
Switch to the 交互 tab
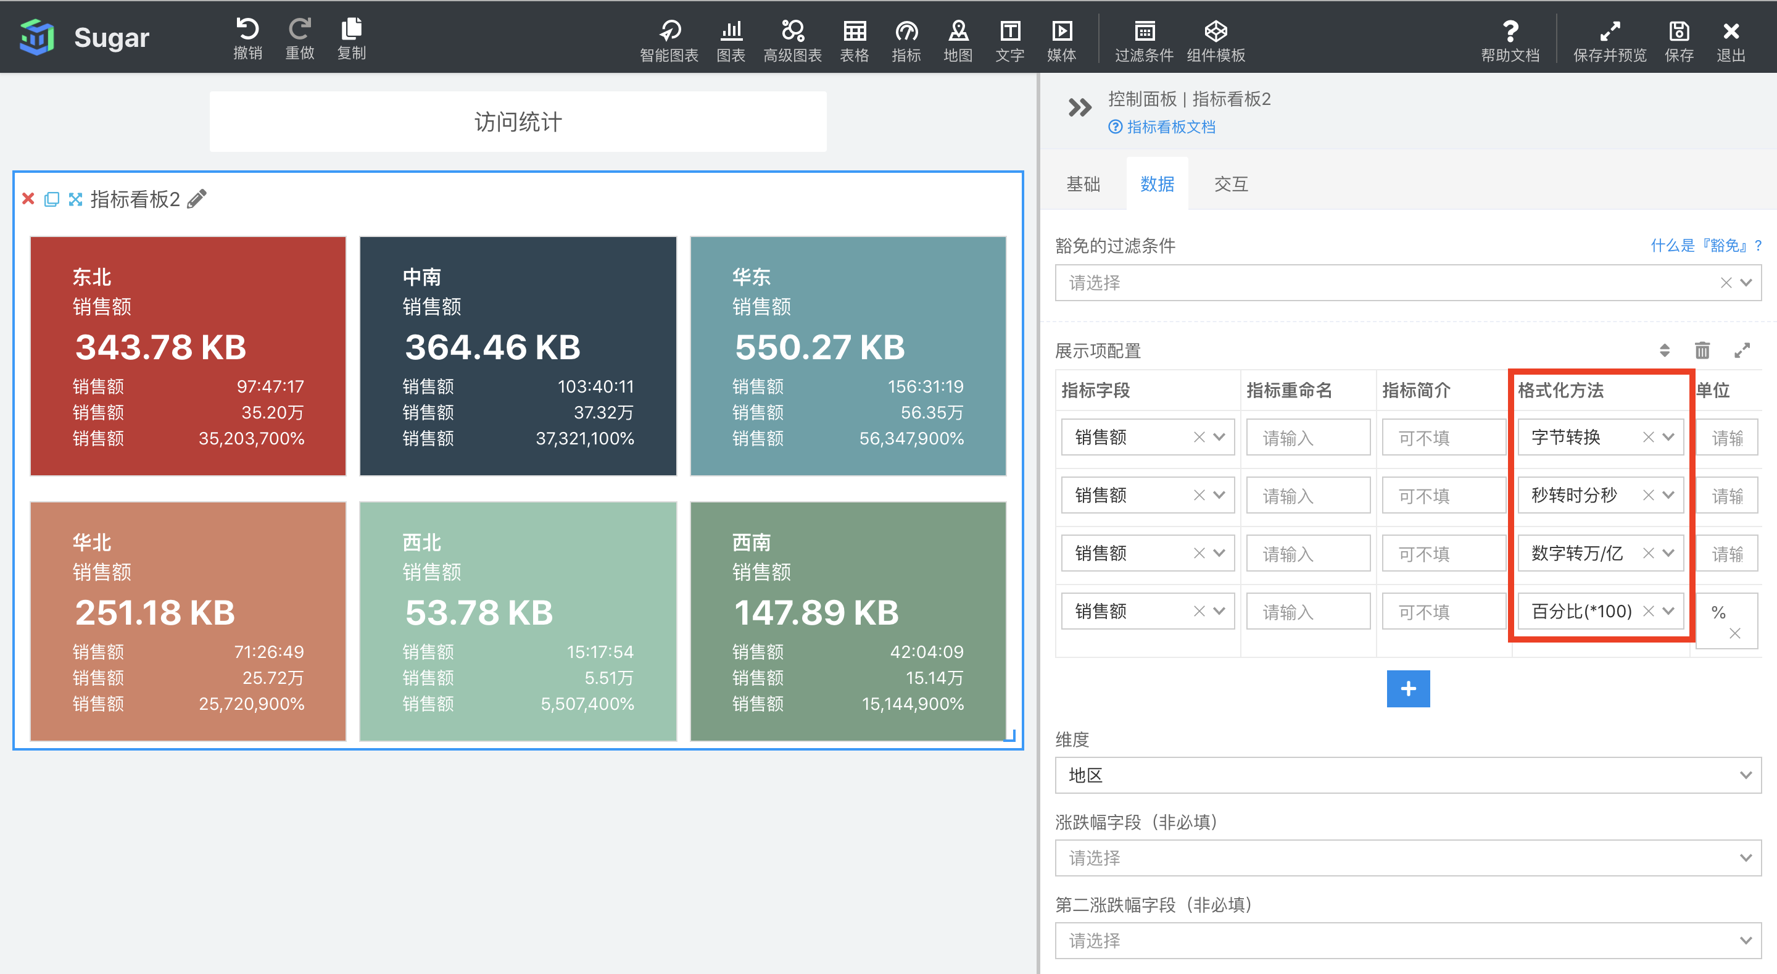[1231, 185]
